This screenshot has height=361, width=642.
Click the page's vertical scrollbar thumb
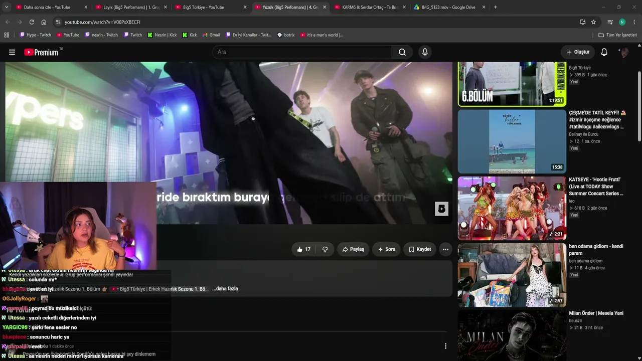[639, 106]
